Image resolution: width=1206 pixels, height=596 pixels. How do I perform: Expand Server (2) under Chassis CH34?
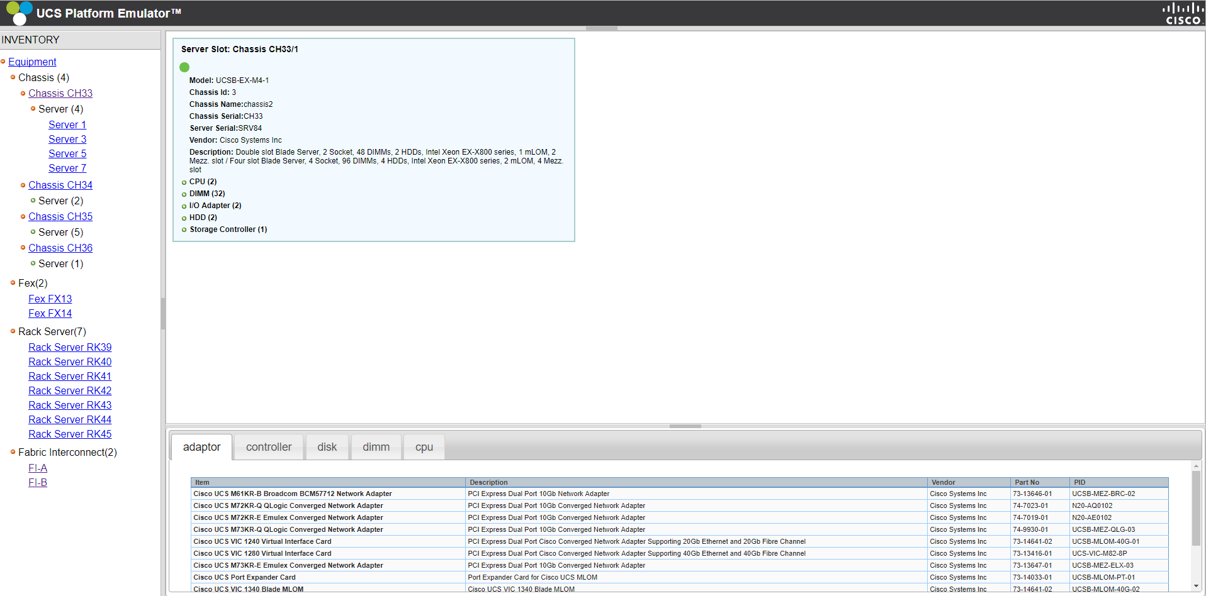[x=33, y=200]
